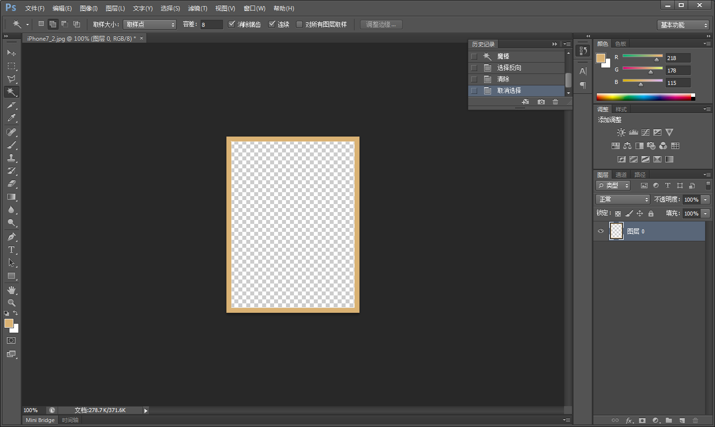Expand the 基本功能 workspace dropdown
This screenshot has width=715, height=427.
683,25
